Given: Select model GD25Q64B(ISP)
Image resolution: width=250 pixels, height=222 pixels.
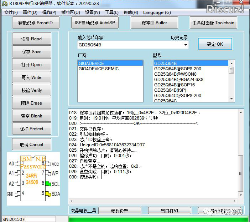Looking at the screenshot, I should tap(191, 90).
